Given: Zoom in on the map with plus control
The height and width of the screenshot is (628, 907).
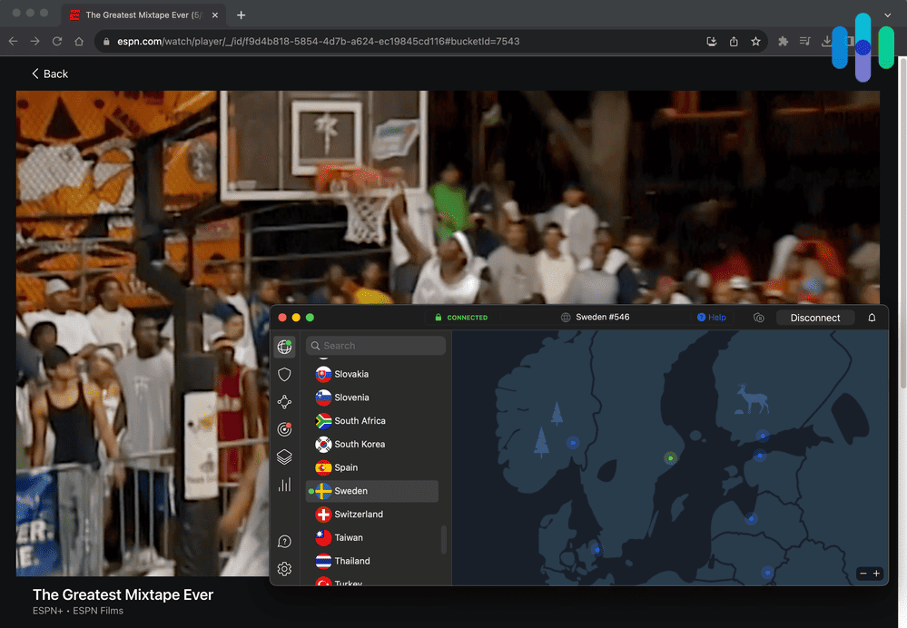Looking at the screenshot, I should 876,574.
